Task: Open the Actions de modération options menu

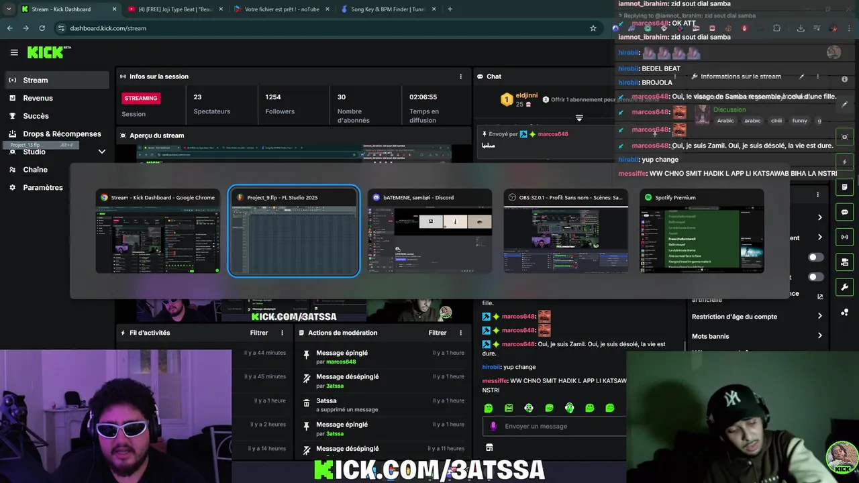Action: tap(460, 333)
